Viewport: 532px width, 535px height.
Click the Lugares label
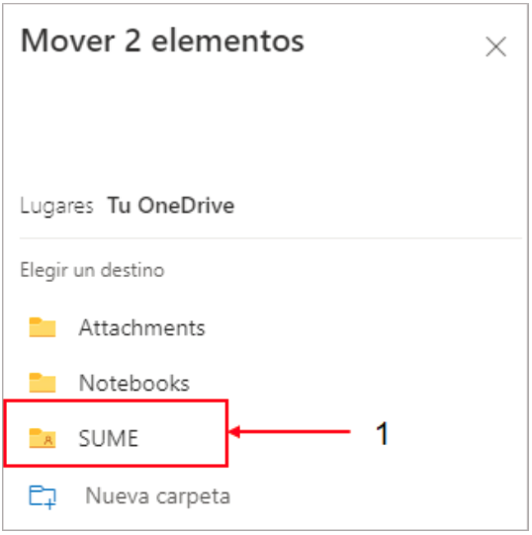click(56, 206)
